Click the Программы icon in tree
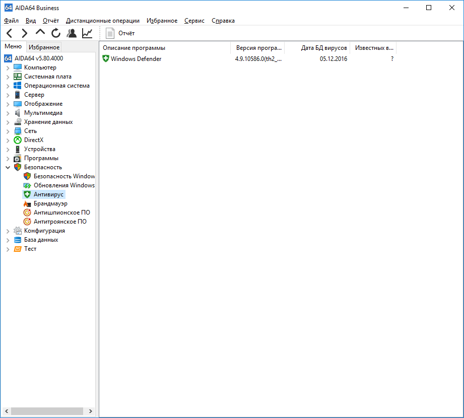Viewport: 464px width, 418px height. [x=18, y=158]
